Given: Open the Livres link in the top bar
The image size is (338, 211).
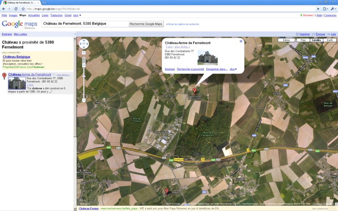Looking at the screenshot, I should 45,15.
